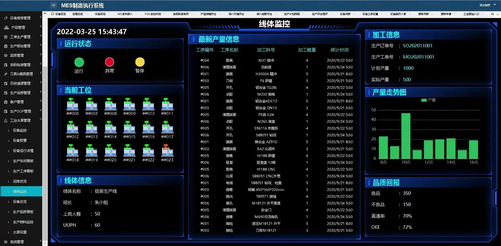The height and width of the screenshot is (246, 501).
Task: Click the four-circles icon beside 工单生产管理
Action: [x=6, y=37]
